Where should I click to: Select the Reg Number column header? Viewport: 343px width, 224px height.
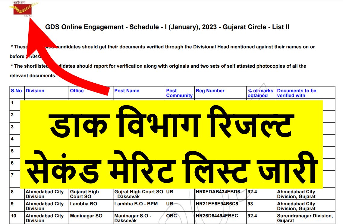(210, 91)
